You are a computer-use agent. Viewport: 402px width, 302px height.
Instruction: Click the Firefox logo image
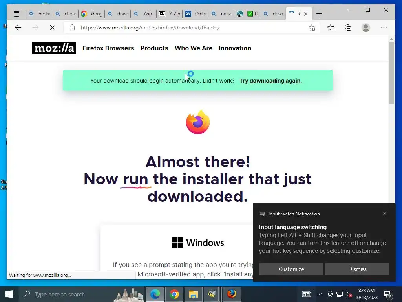(198, 122)
